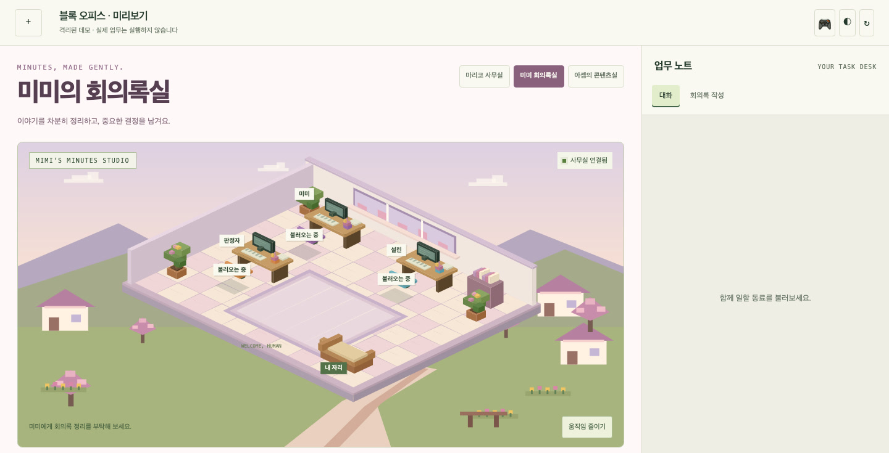Open the 회의록 작성 tab
889x453 pixels.
(707, 96)
